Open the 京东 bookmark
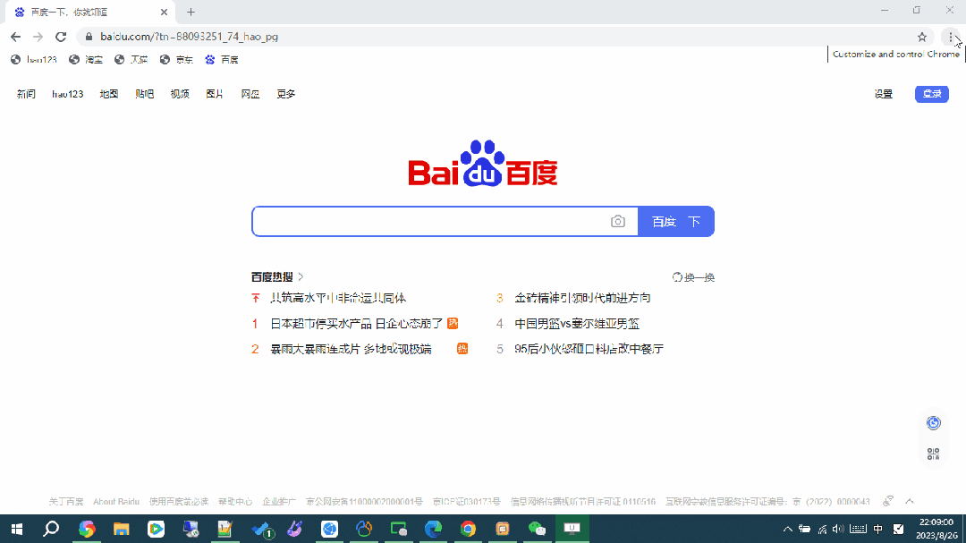Viewport: 966px width, 543px height. (x=176, y=60)
